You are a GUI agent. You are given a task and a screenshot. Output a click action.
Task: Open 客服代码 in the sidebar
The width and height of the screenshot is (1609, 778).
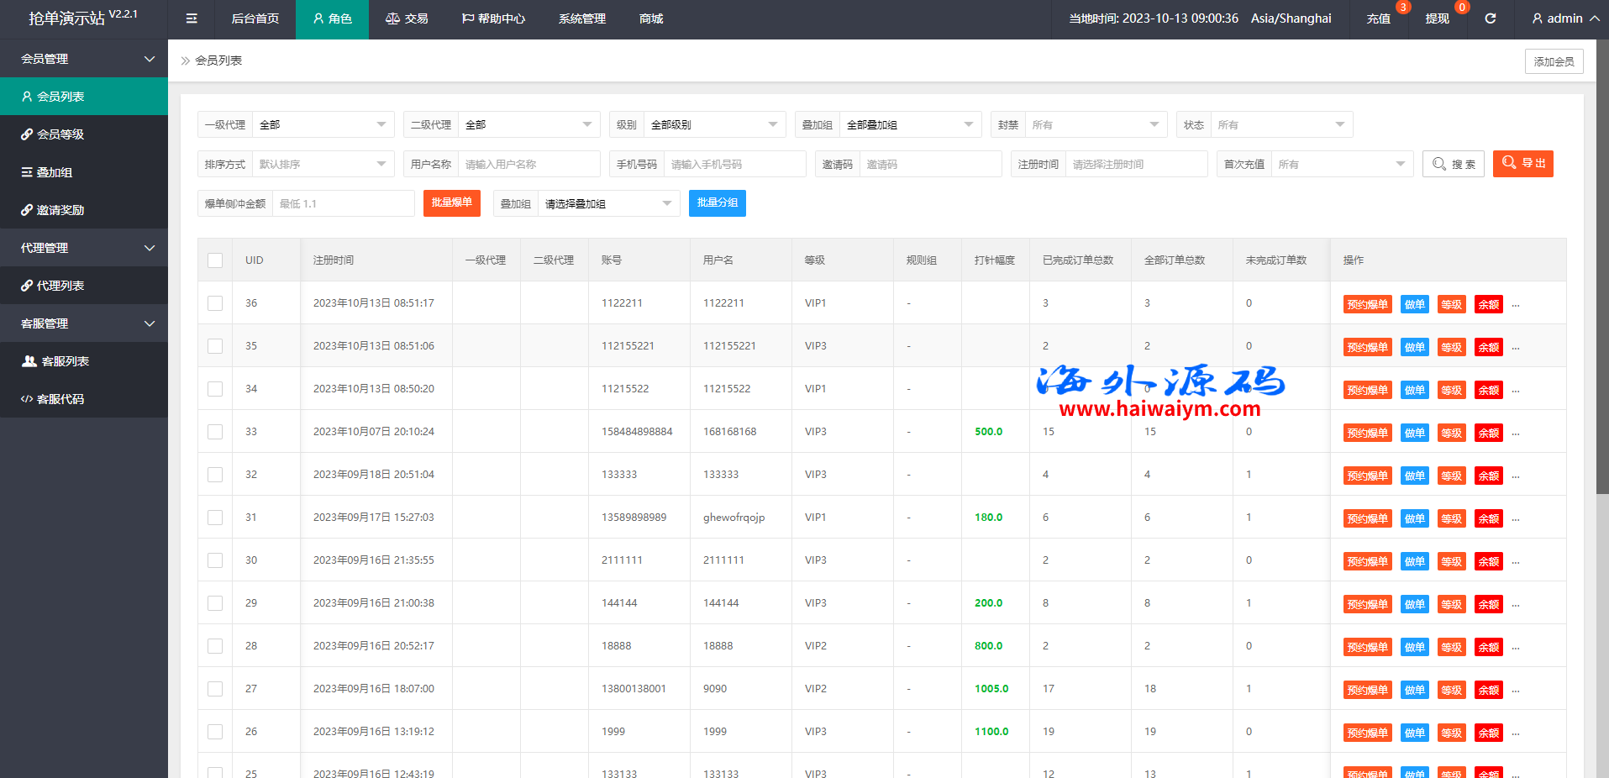click(x=60, y=399)
